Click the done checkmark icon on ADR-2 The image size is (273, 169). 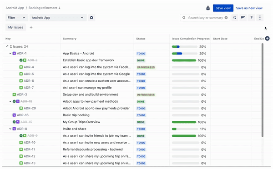(x=21, y=60)
